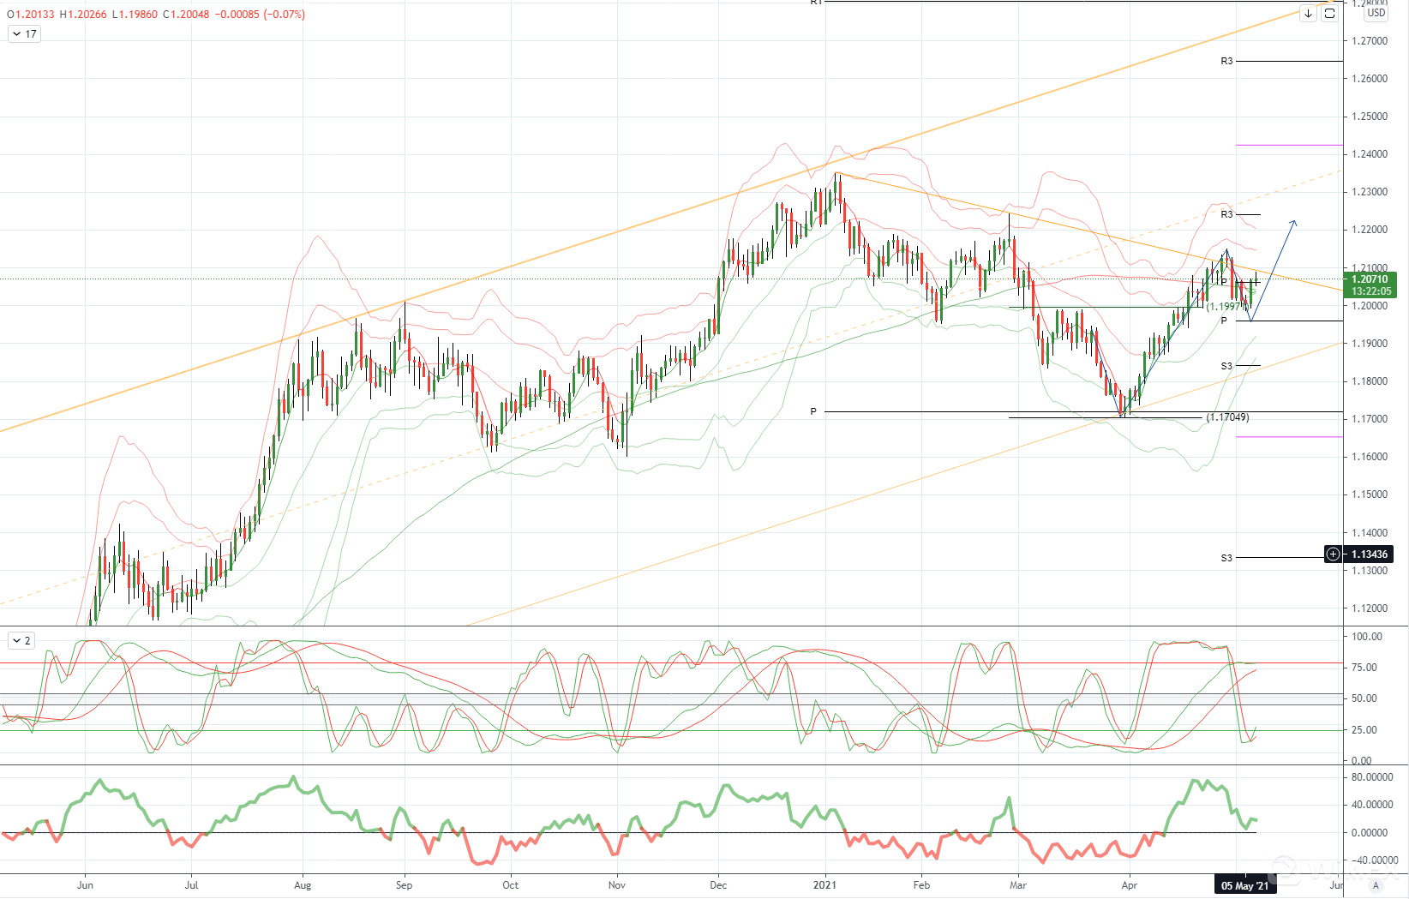Click the R3 pivot label near 1.26000
Screen dimensions: 1409x899
(1226, 62)
